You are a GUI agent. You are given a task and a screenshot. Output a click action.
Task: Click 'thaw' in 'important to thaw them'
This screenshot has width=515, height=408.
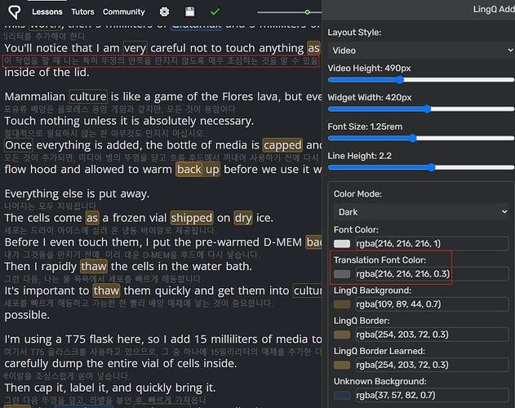106,290
